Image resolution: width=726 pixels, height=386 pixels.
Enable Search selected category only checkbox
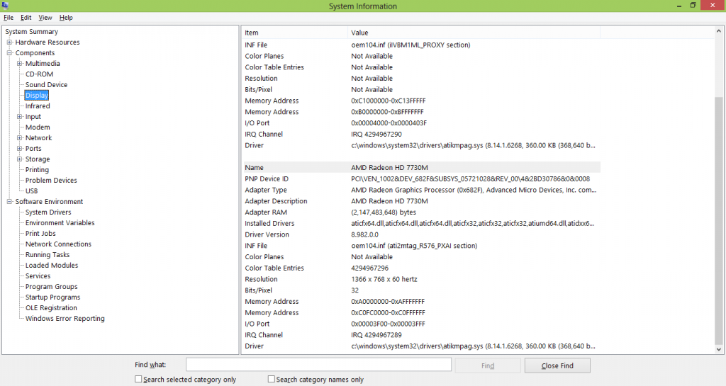click(138, 379)
